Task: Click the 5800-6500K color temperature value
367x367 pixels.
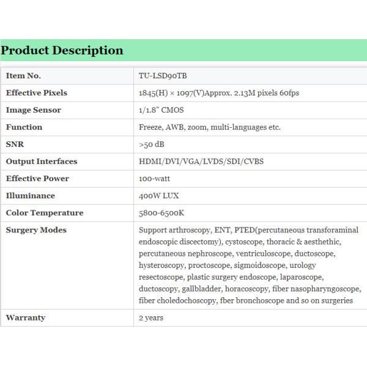Action: [x=161, y=213]
